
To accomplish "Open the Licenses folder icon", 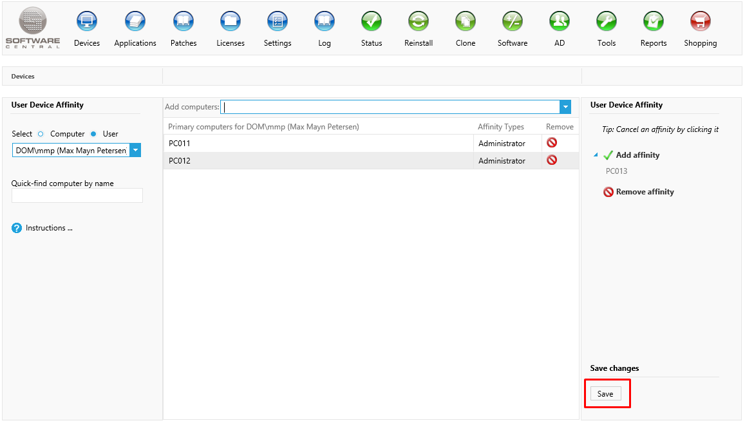I will pyautogui.click(x=231, y=22).
